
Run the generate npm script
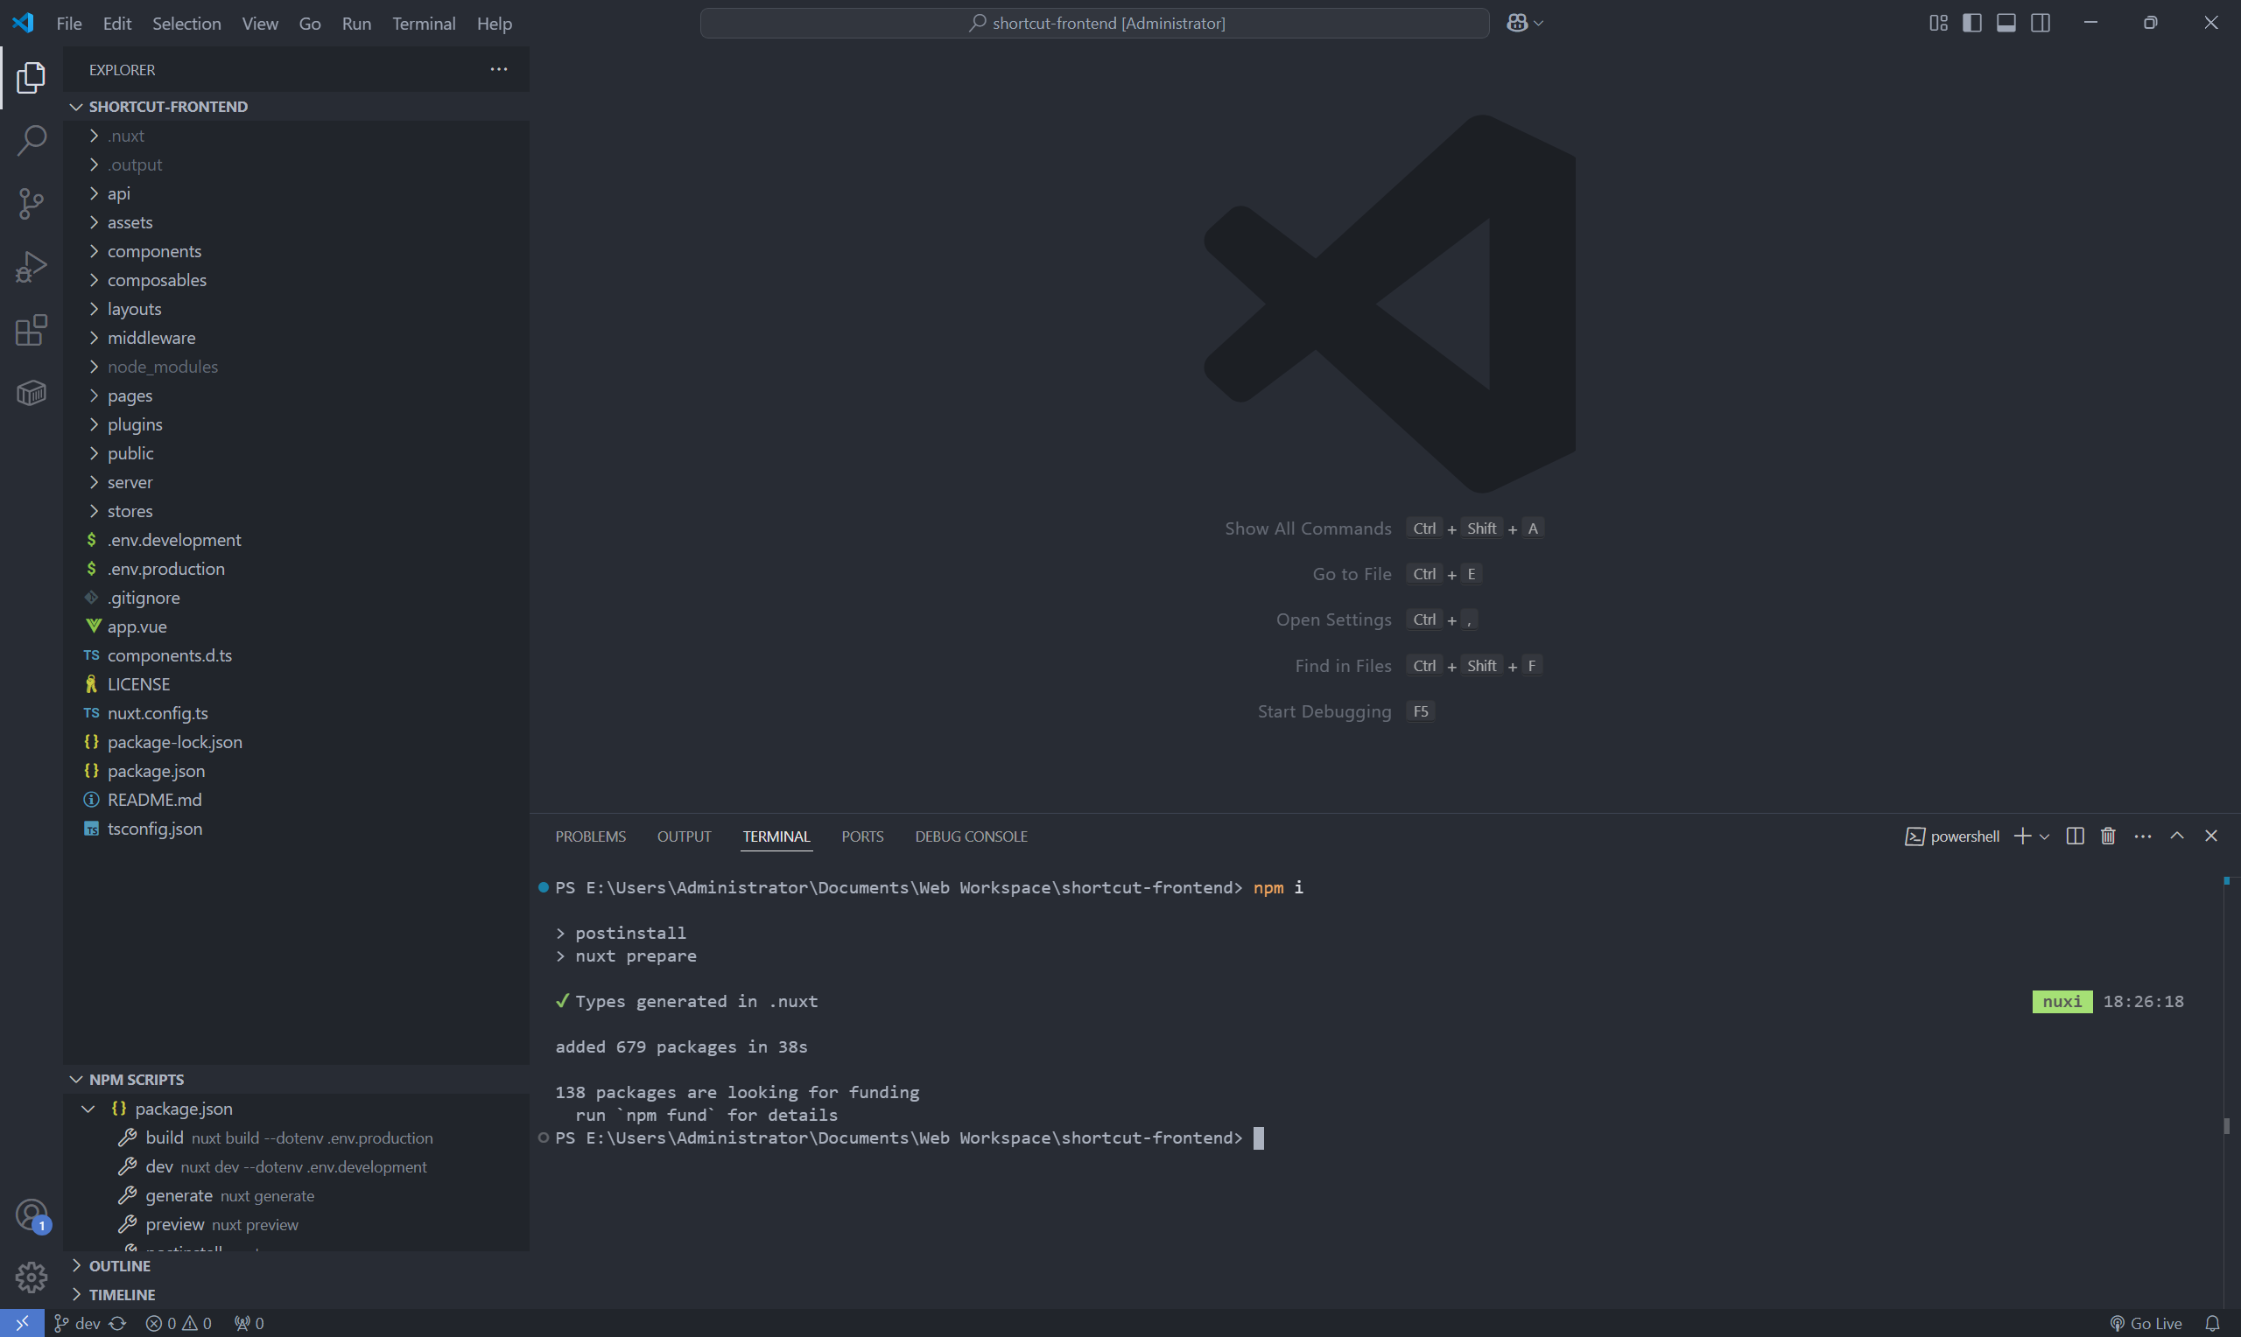(296, 1195)
